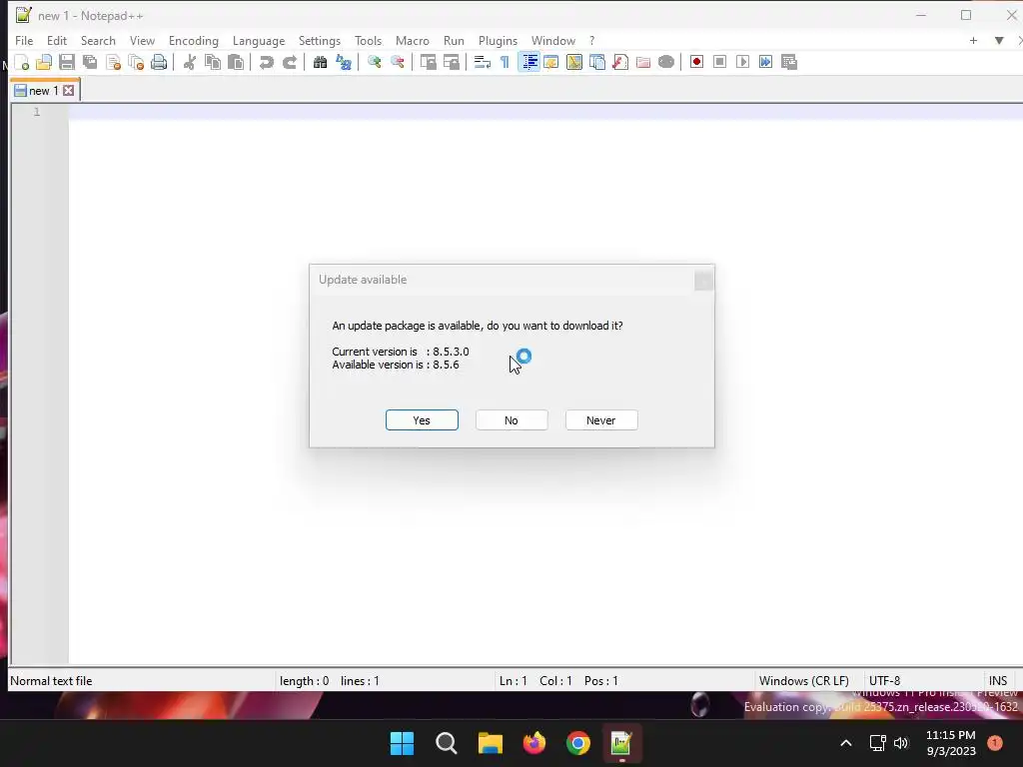Open the Macro menu
The image size is (1023, 767).
[x=413, y=40]
